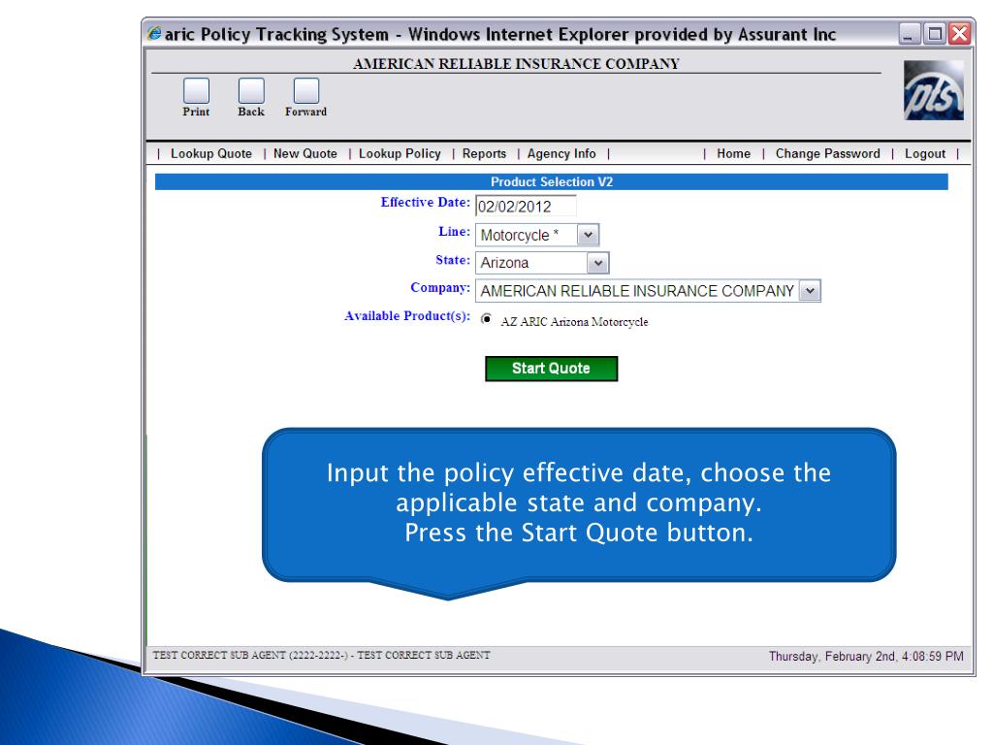This screenshot has width=993, height=745.
Task: Click the green Start Quote button
Action: (551, 369)
